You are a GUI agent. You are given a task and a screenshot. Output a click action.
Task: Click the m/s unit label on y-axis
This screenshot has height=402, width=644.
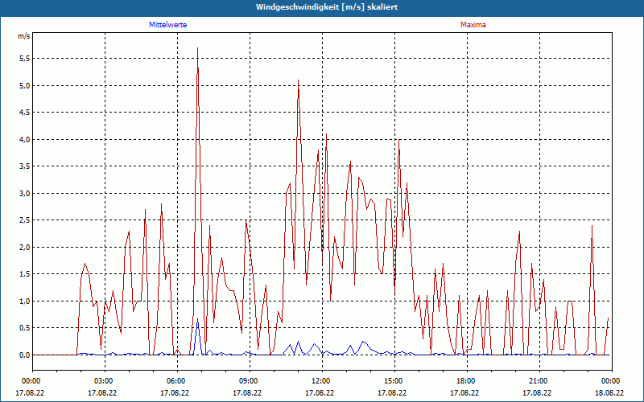(x=24, y=36)
